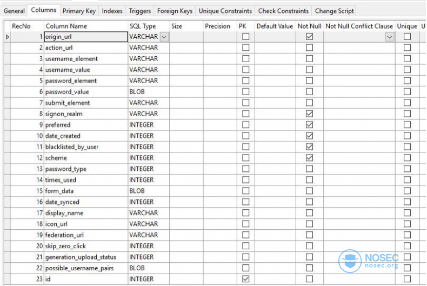The height and width of the screenshot is (286, 427).
Task: Click the BLOB type cell for form_data
Action: [x=149, y=191]
